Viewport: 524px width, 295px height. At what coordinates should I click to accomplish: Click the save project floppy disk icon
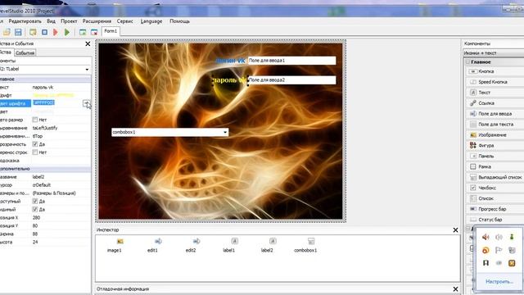18,32
